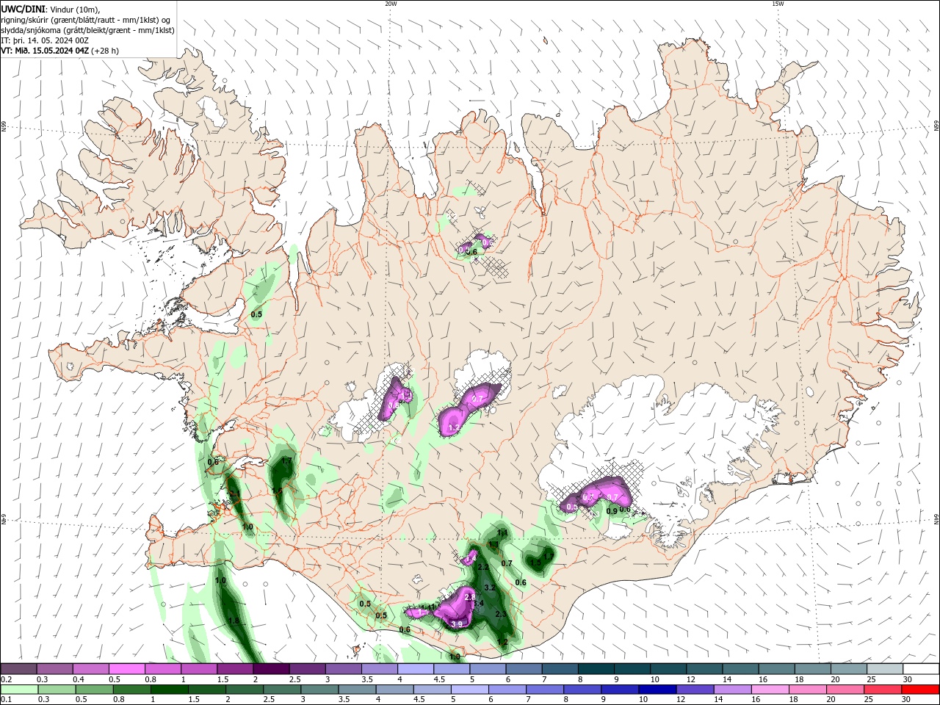
Task: Click the '3.4' value beside the purple patch
Action: pyautogui.click(x=479, y=604)
